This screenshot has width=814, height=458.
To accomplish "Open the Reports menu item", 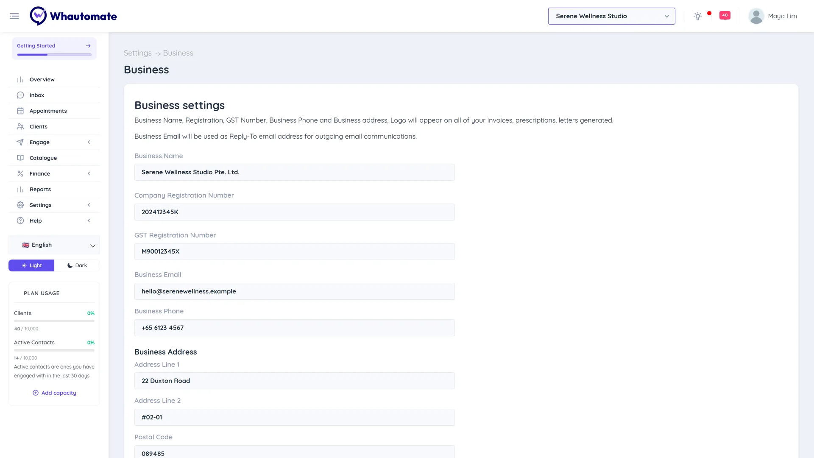I will (54, 190).
